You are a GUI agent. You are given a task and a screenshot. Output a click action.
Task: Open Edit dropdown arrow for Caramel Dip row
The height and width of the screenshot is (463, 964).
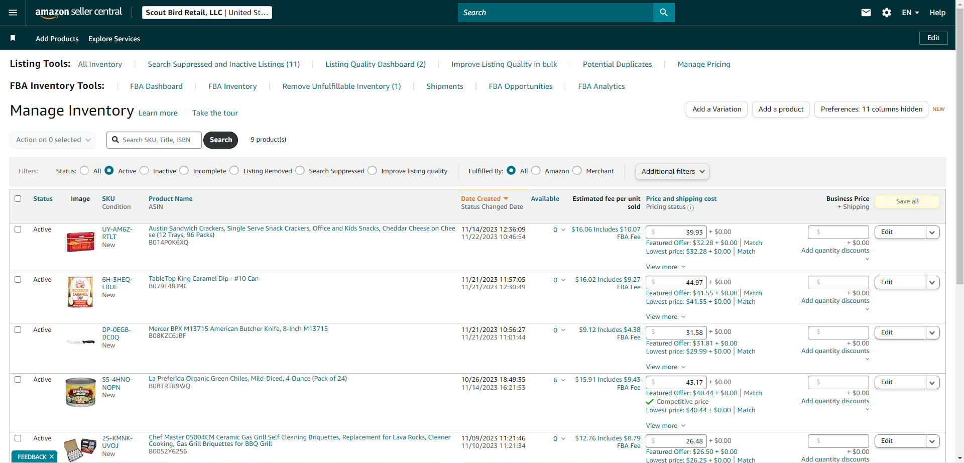click(932, 282)
